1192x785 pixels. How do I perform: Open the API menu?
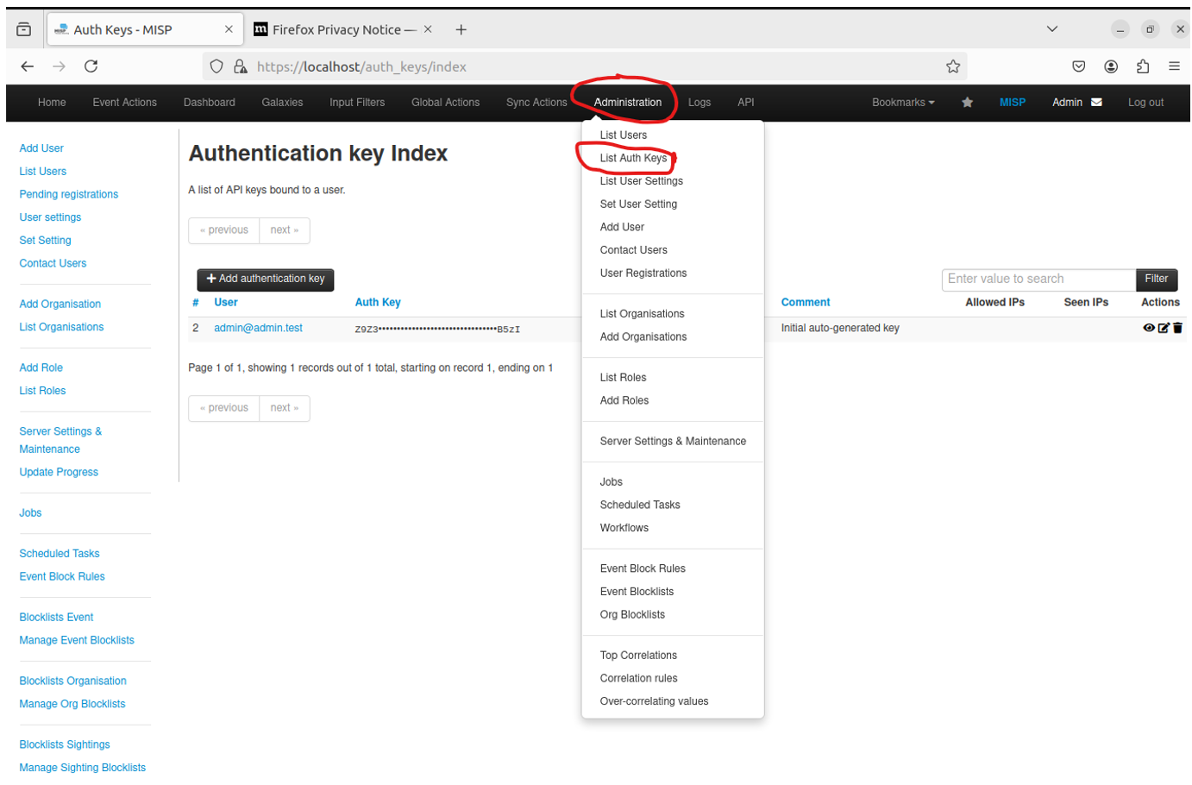(x=746, y=103)
